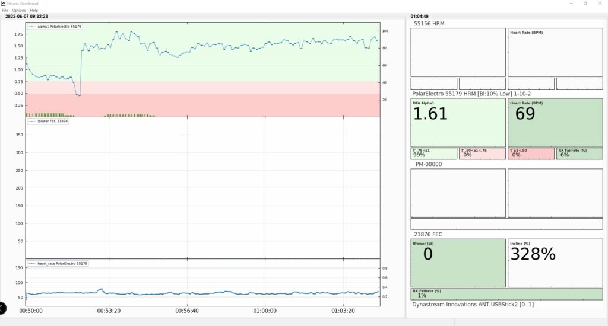Click the red Σ a1<.50 tile
Image resolution: width=608 pixels, height=326 pixels.
(531, 154)
